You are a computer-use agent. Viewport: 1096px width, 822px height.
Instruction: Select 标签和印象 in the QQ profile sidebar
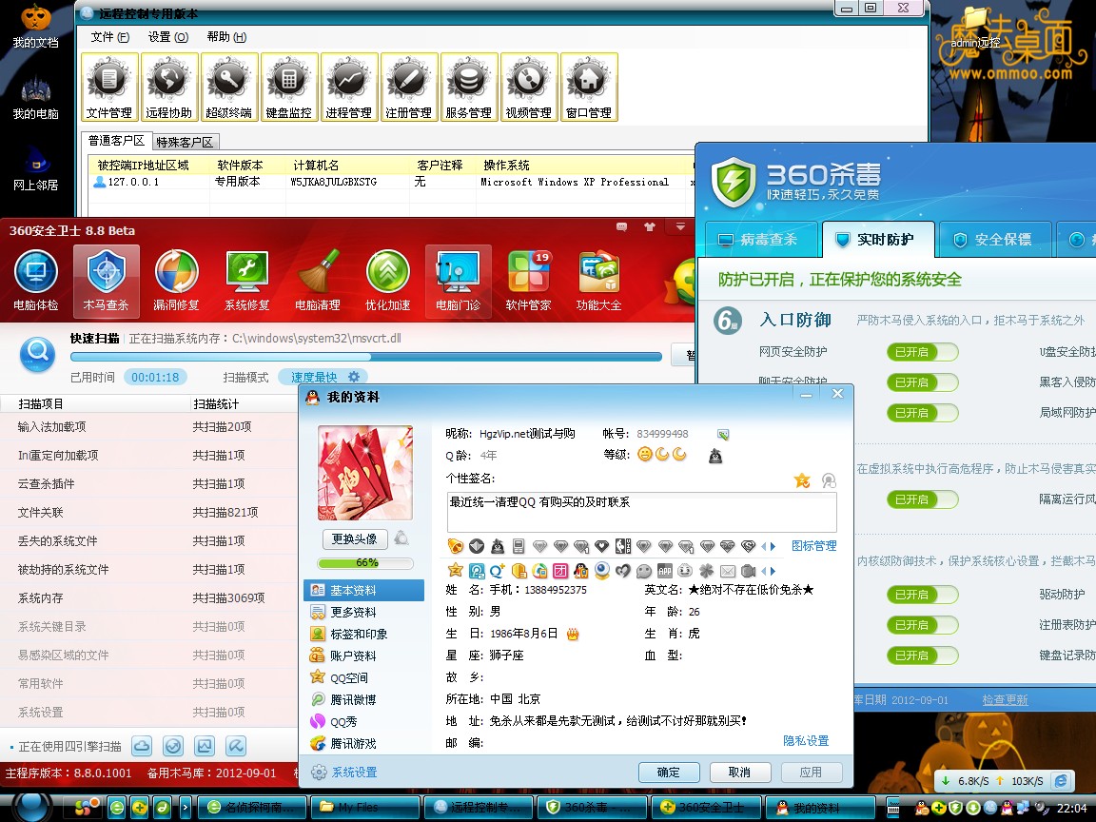coord(363,634)
